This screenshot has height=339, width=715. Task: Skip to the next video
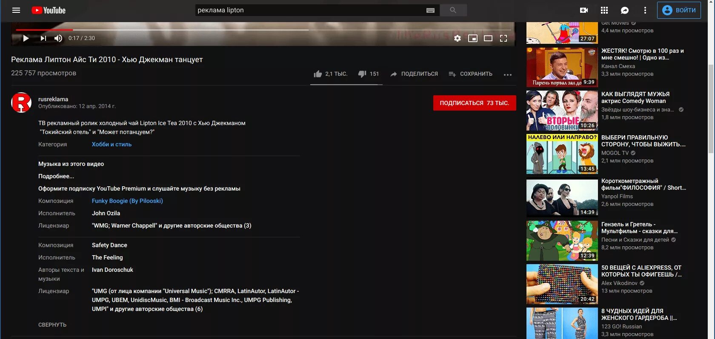pyautogui.click(x=43, y=38)
